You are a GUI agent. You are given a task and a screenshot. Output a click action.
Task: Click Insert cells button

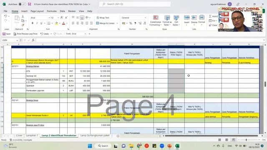pos(186,20)
